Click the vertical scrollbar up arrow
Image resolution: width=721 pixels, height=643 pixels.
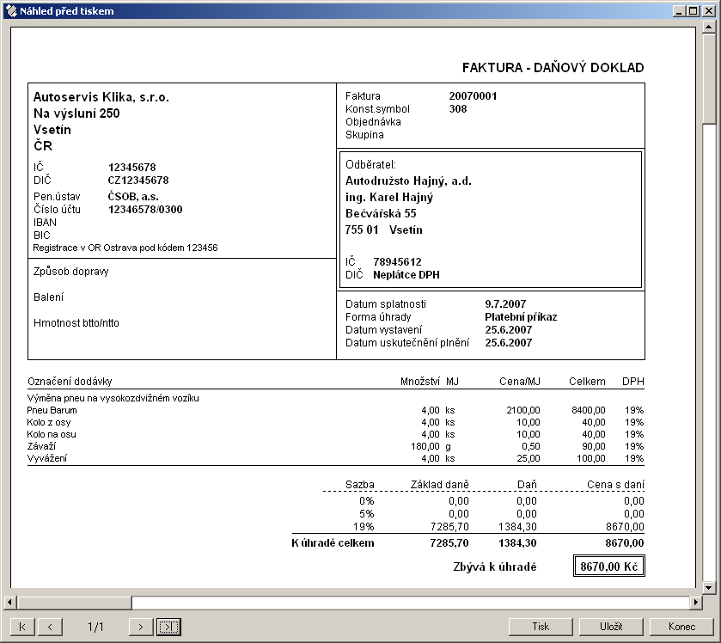pyautogui.click(x=709, y=28)
